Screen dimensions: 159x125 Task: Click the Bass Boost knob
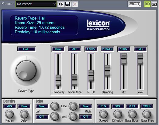(x=132, y=114)
